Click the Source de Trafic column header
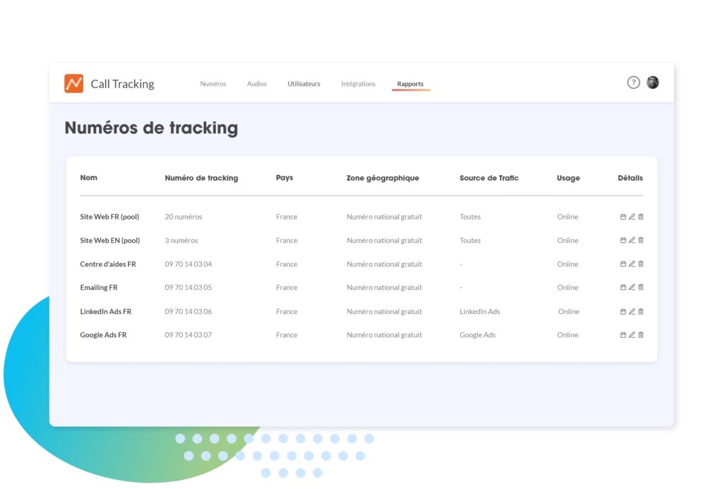The image size is (723, 489). click(x=489, y=178)
